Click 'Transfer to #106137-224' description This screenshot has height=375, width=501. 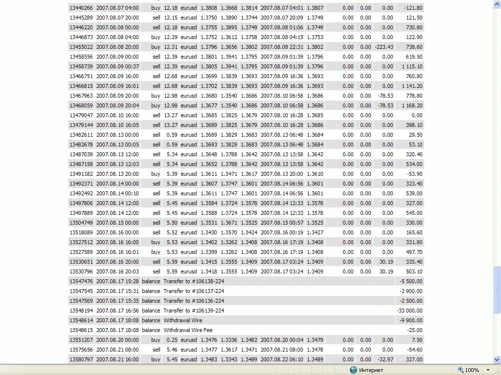194,291
